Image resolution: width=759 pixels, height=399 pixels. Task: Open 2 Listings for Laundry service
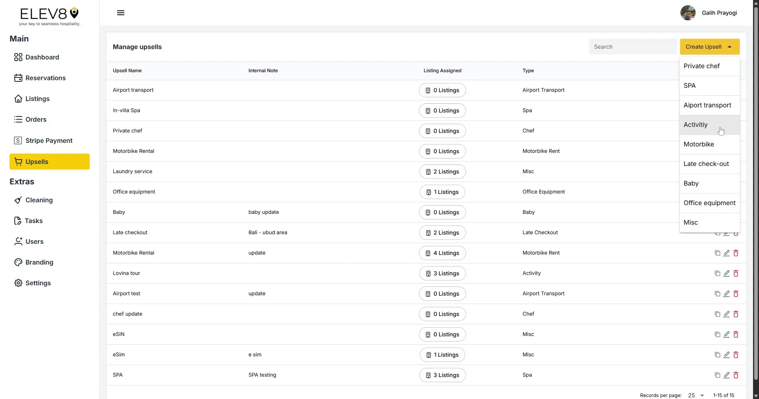click(x=442, y=172)
